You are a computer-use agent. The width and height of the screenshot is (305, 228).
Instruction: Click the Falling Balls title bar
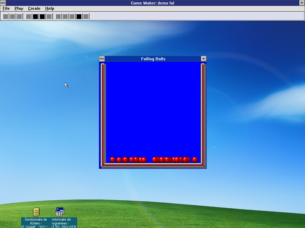point(153,59)
